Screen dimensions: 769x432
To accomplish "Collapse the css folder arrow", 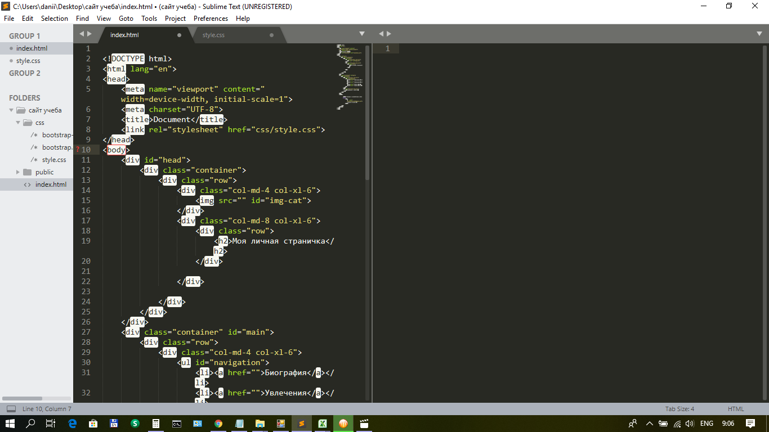I will point(18,123).
